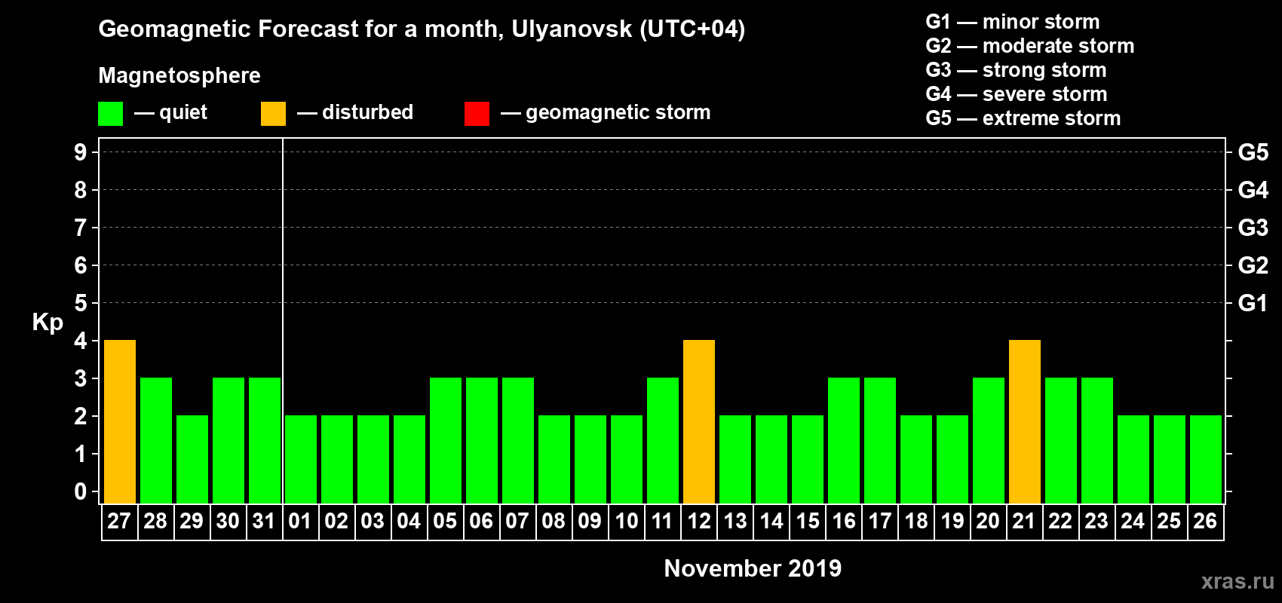Click the 'November 2019' month label
This screenshot has height=603, width=1282.
coord(753,568)
